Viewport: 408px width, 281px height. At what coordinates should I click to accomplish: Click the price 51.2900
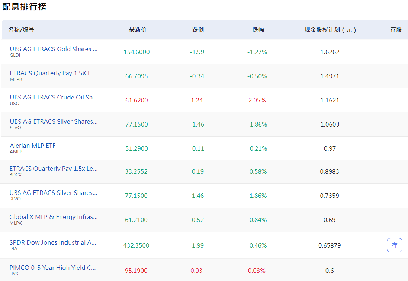136,148
